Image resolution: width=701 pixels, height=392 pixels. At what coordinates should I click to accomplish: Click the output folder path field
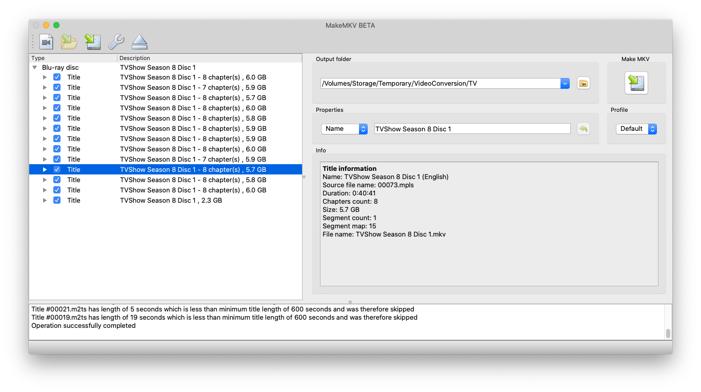tap(440, 83)
